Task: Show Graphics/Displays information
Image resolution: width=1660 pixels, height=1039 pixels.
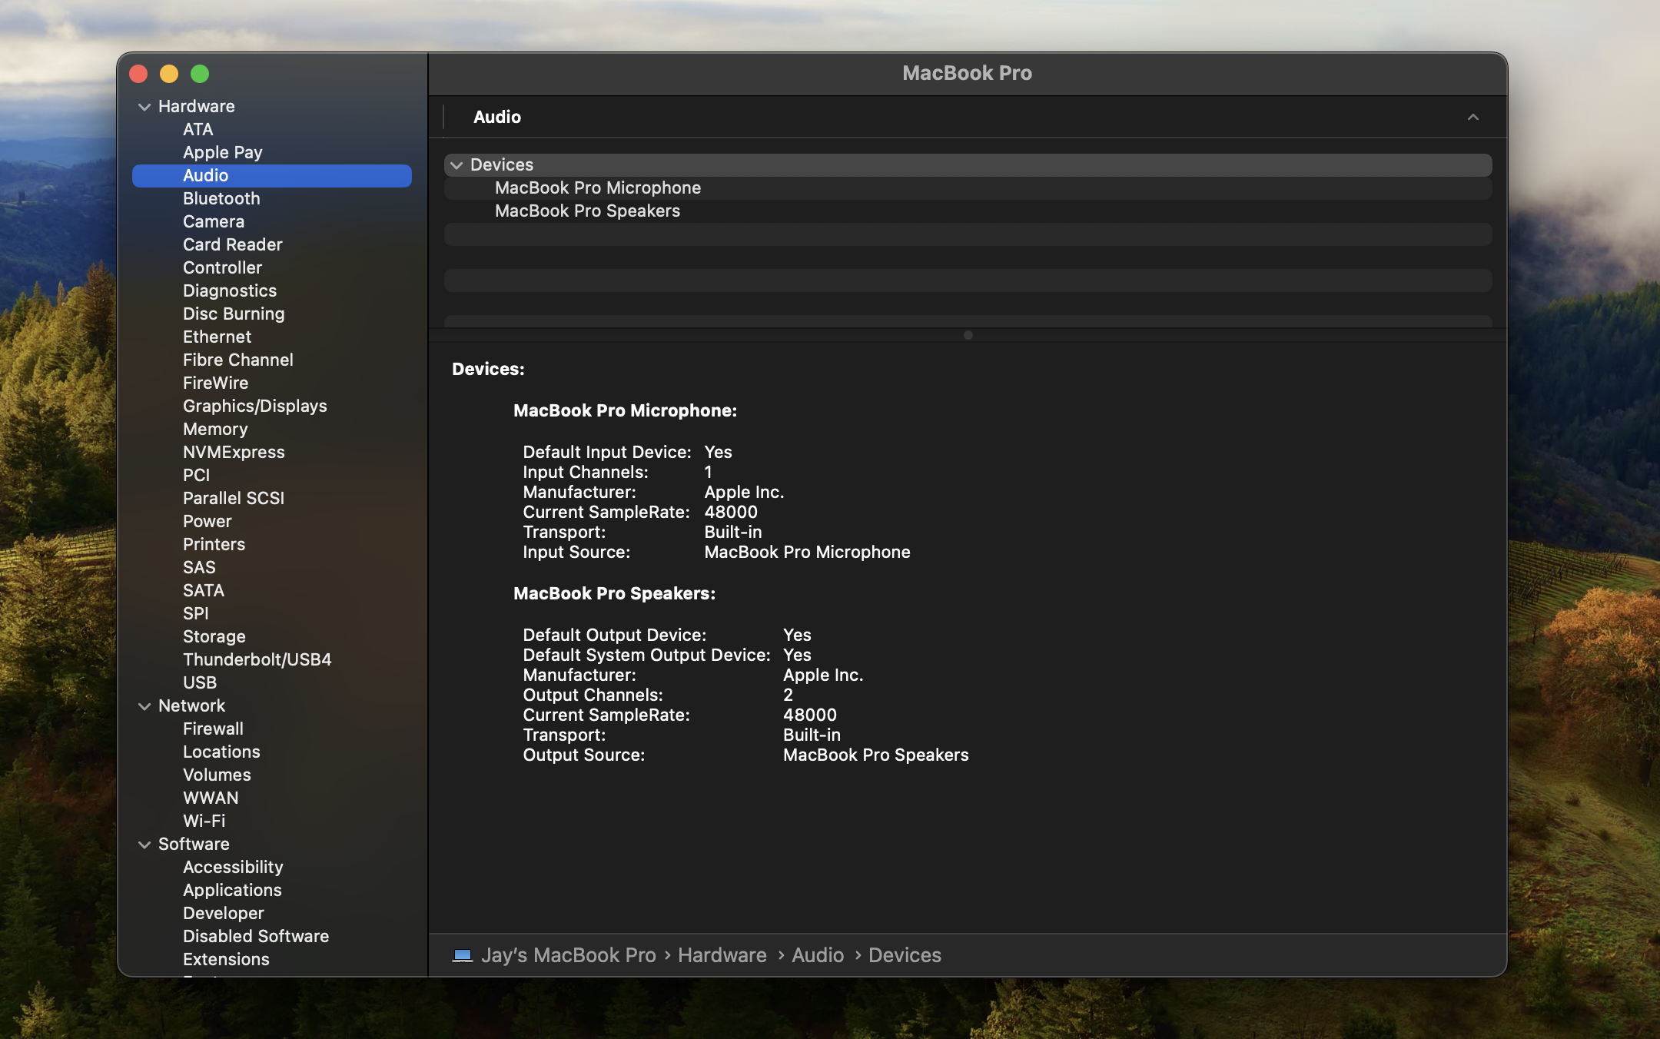Action: (x=254, y=407)
